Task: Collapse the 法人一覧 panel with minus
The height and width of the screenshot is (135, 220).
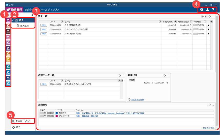Action: (x=213, y=17)
